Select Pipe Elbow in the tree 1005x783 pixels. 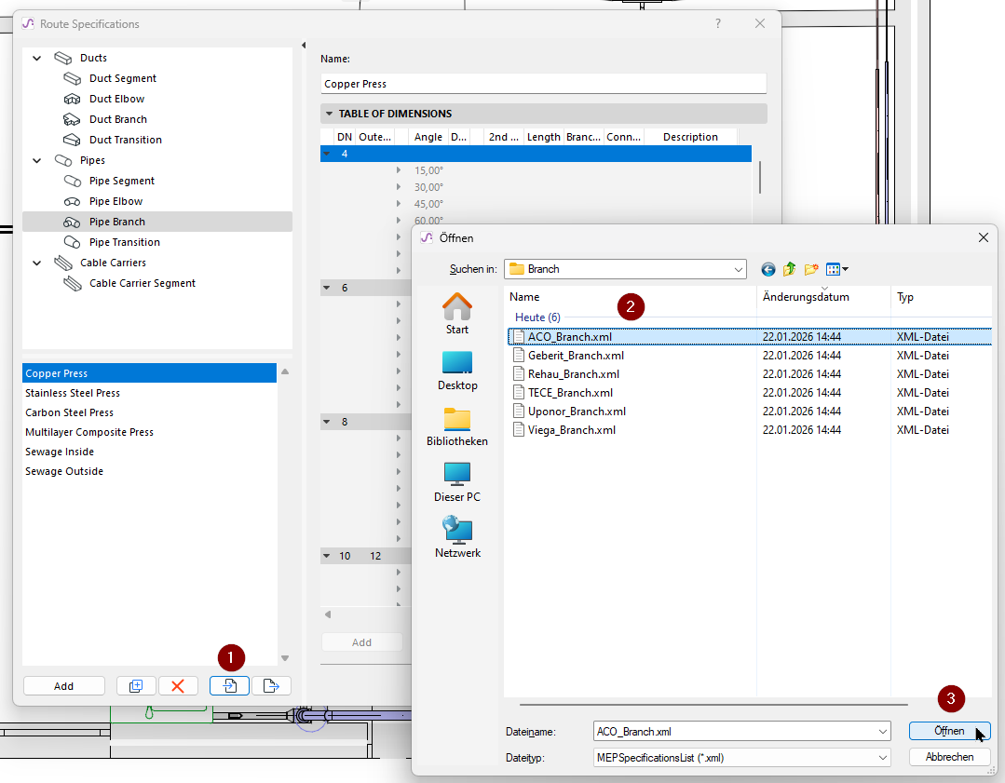(x=115, y=201)
